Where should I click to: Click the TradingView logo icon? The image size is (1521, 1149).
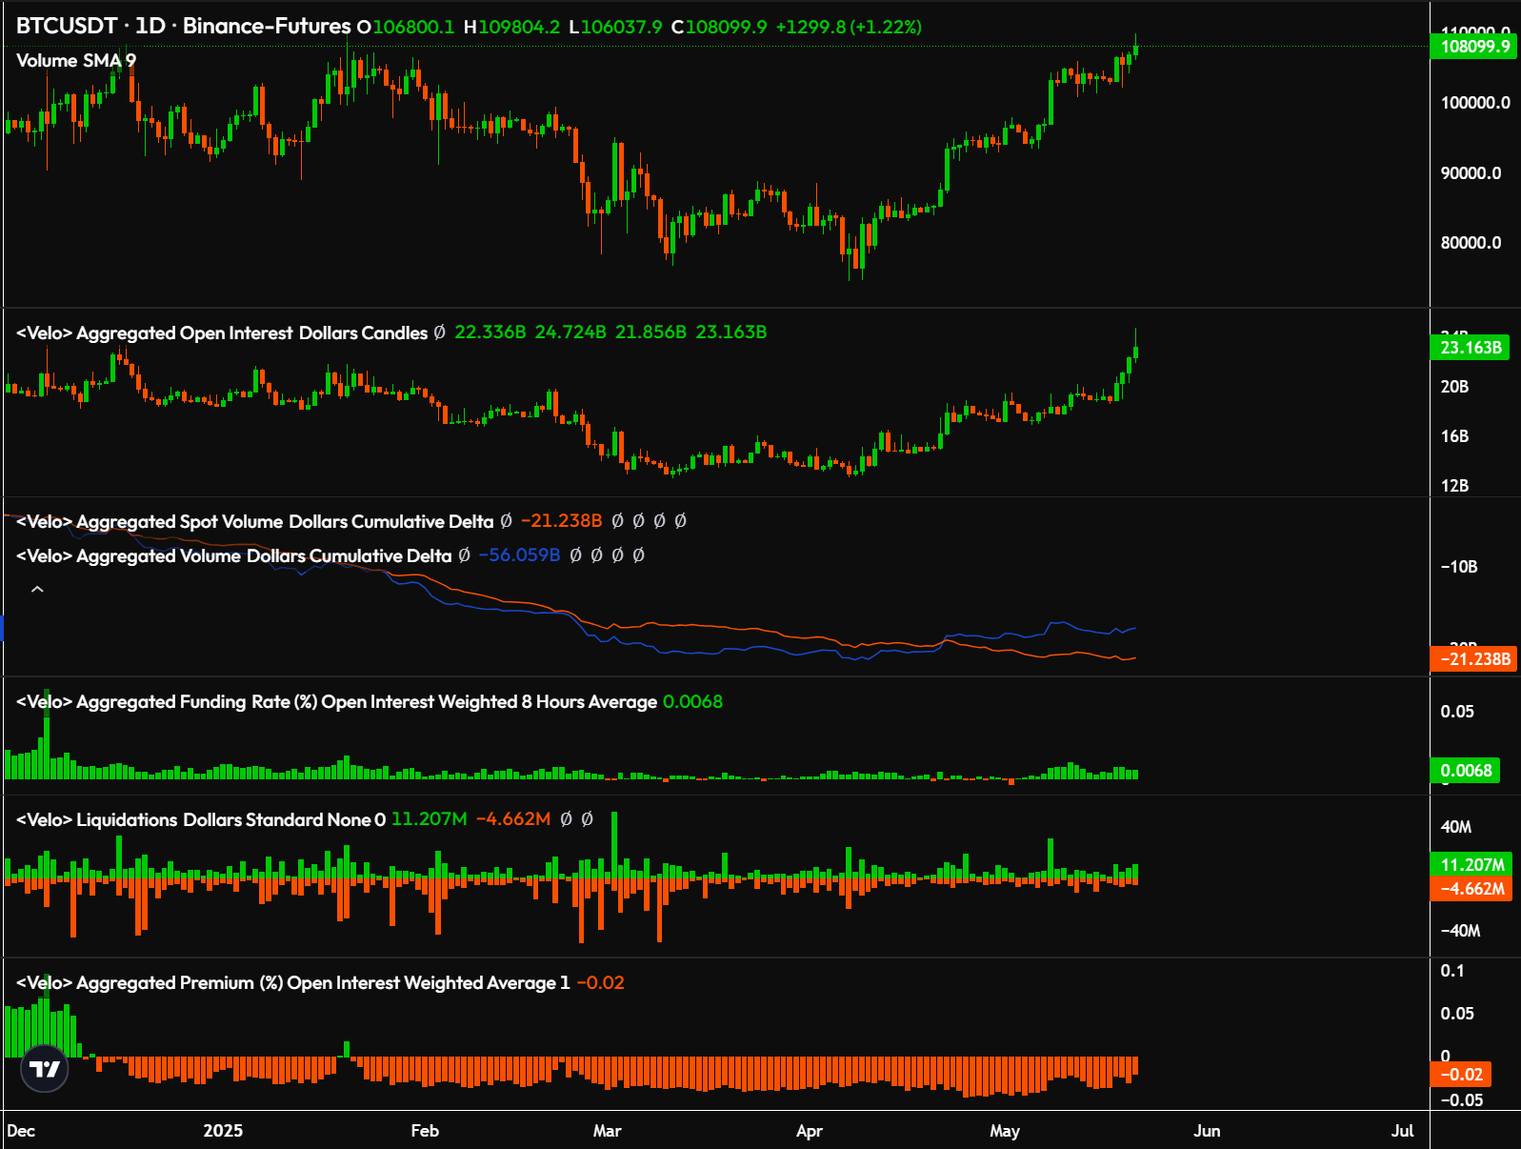pyautogui.click(x=45, y=1069)
